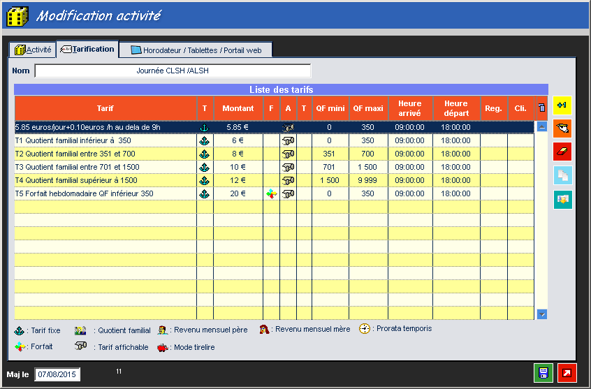Exit using the red arrow button

pos(567,373)
